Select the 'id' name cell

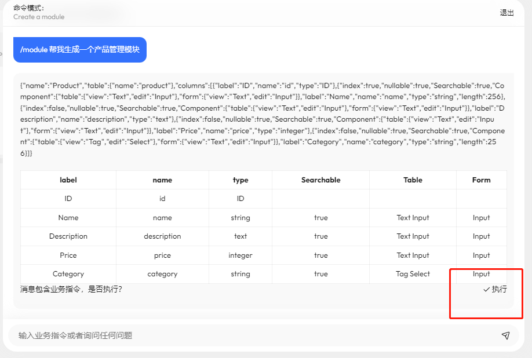(x=162, y=199)
